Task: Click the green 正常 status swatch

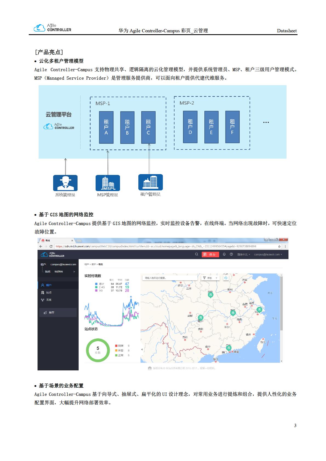Action: pos(116,355)
